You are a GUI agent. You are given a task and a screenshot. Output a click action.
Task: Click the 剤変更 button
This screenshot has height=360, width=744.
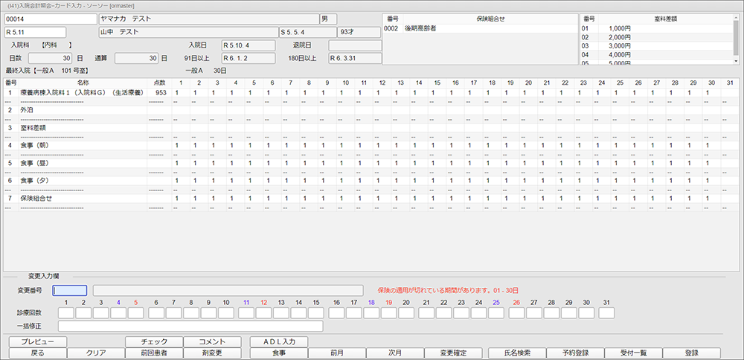212,353
